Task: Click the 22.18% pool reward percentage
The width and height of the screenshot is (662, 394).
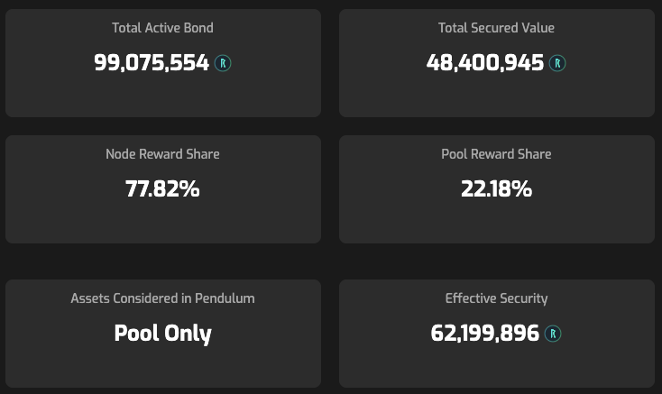Action: click(x=496, y=188)
